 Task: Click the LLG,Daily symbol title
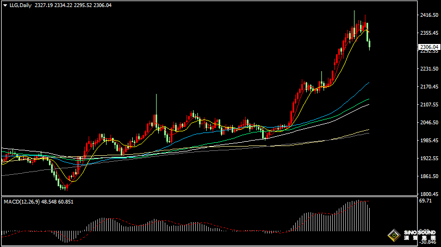click(20, 5)
